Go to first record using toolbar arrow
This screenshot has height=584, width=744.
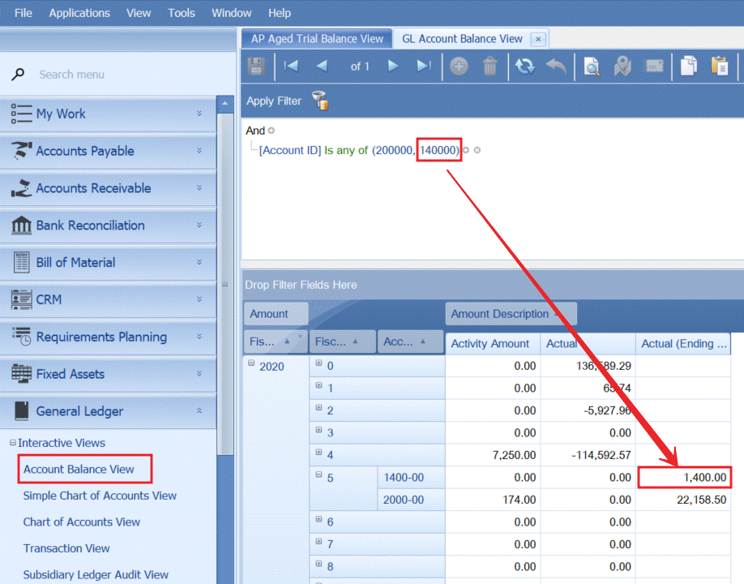pos(291,67)
